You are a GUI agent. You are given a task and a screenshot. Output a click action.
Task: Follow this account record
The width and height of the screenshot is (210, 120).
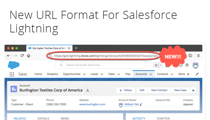tap(126, 90)
